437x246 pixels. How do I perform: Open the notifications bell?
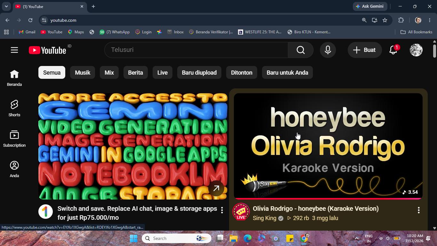click(x=393, y=50)
